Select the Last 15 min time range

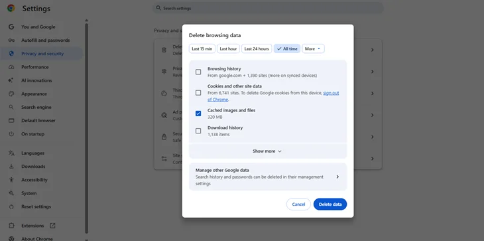(x=202, y=49)
